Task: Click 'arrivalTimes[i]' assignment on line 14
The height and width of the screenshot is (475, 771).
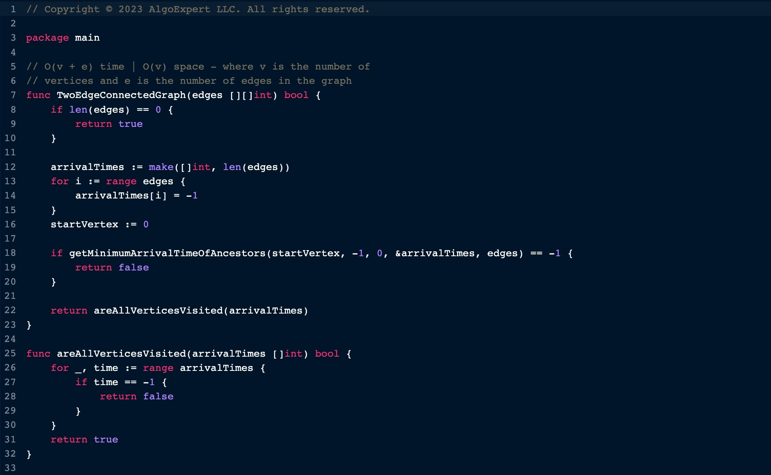Action: (x=121, y=196)
